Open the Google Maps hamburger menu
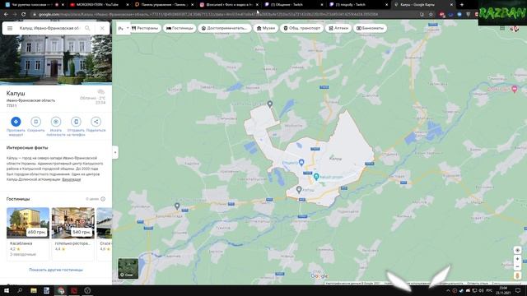 [x=10, y=28]
